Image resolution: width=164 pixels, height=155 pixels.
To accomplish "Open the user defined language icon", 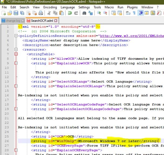I will click(x=147, y=13).
